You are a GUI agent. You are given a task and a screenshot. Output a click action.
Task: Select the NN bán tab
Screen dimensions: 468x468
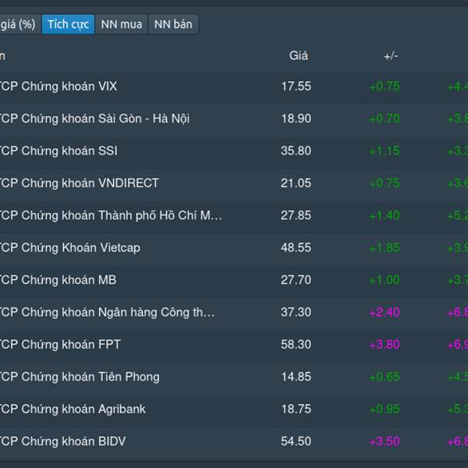point(173,24)
